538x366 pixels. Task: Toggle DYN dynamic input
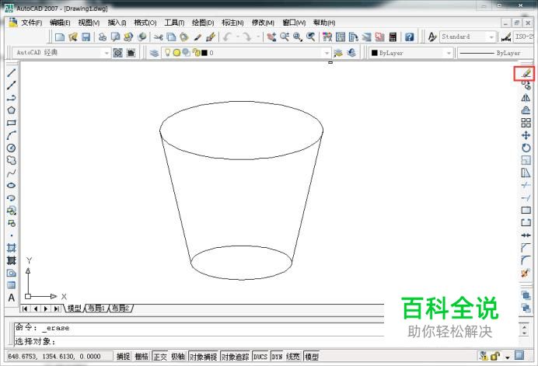[277, 357]
